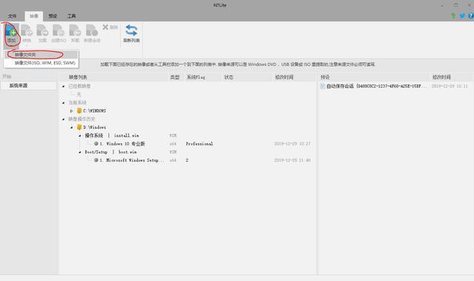Sort by the 映像列表 column header
474x281 pixels.
tap(113, 77)
